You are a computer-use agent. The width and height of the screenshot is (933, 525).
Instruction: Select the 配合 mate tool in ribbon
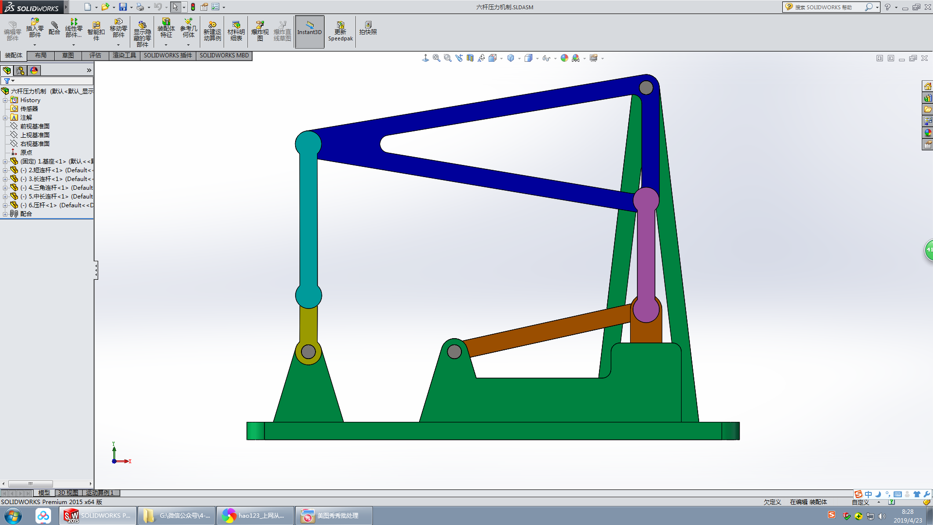[x=54, y=28]
